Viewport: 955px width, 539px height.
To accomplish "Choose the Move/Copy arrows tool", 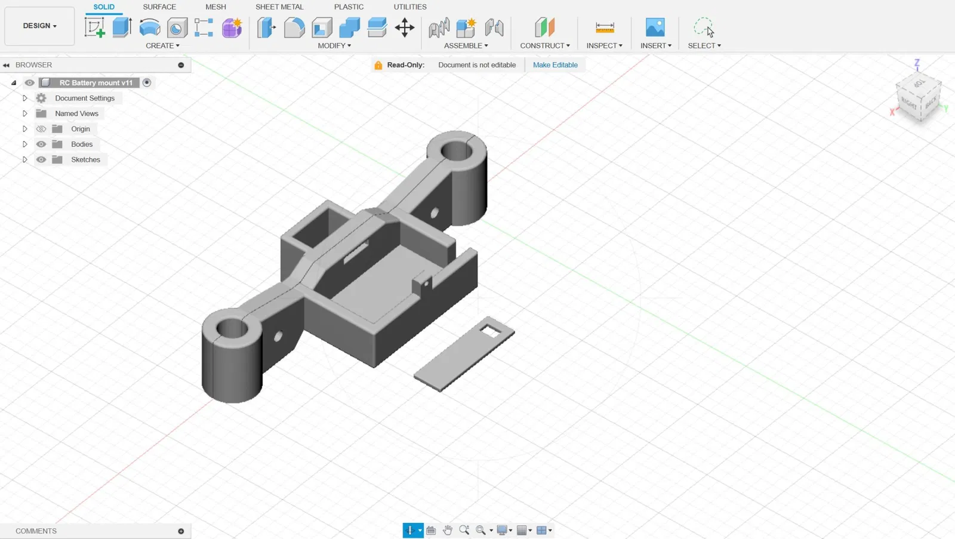I will [405, 27].
